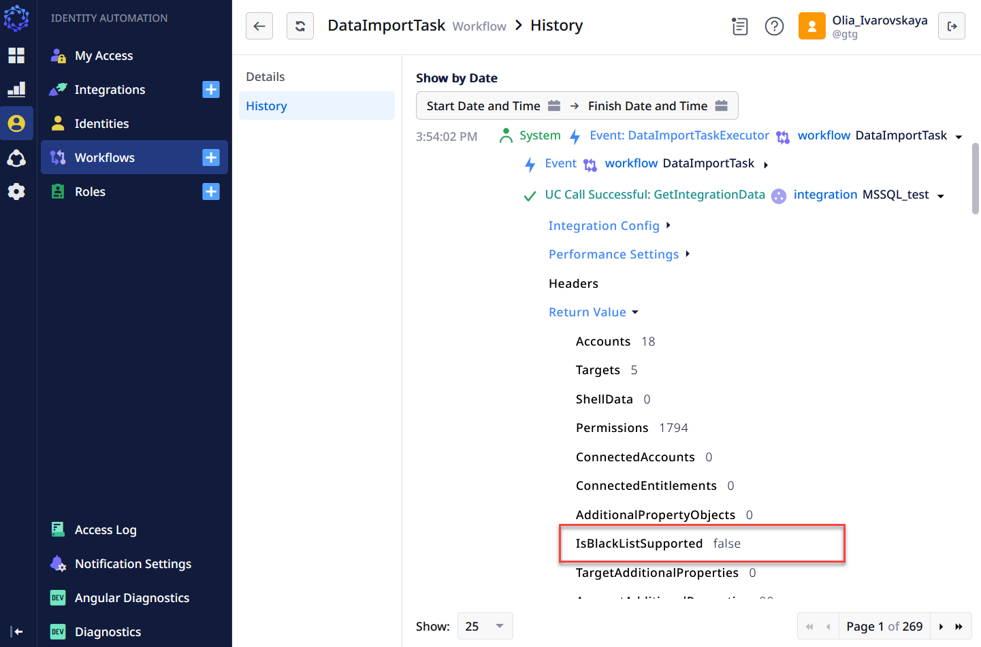Open Finish Date calendar icon

(x=722, y=105)
